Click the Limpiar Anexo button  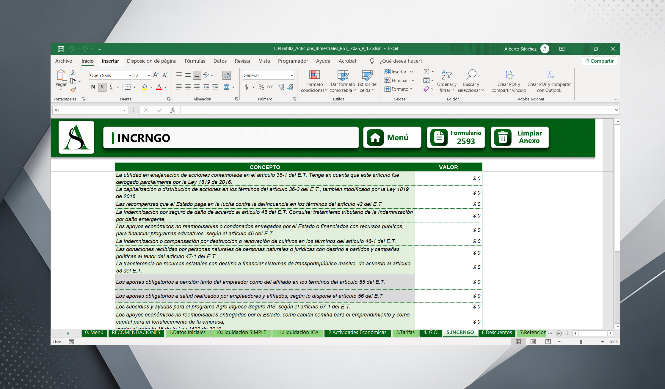(x=519, y=137)
